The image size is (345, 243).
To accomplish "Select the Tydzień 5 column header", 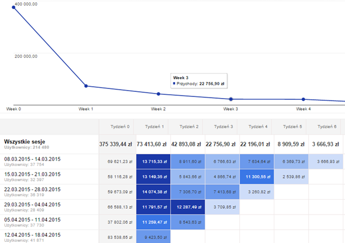I will (x=290, y=126).
